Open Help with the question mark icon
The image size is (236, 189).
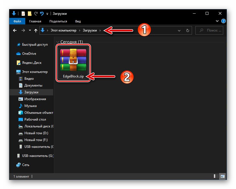[223, 21]
